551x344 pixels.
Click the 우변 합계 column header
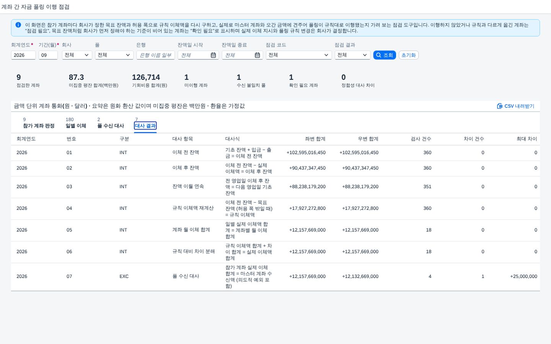point(368,139)
